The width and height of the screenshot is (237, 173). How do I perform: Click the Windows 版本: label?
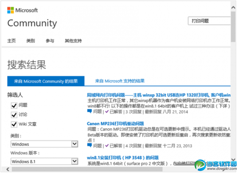(x=25, y=153)
